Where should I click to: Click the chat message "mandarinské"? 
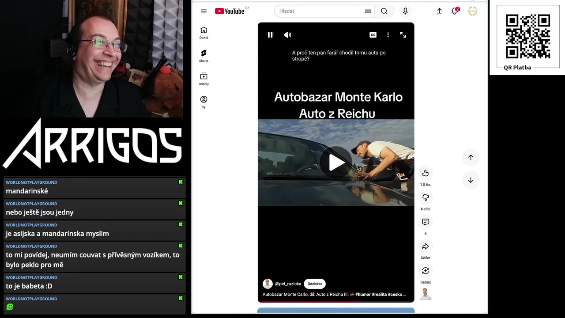coord(27,191)
